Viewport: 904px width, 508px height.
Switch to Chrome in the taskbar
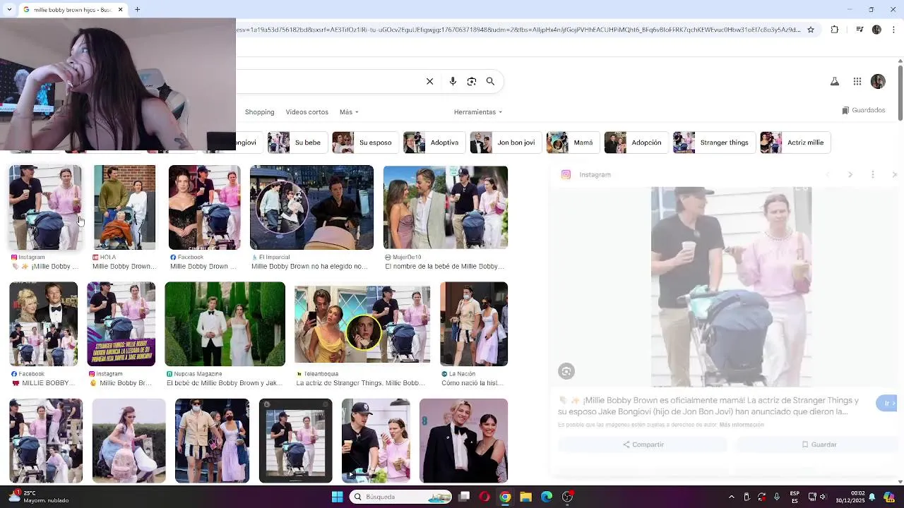pos(505,497)
